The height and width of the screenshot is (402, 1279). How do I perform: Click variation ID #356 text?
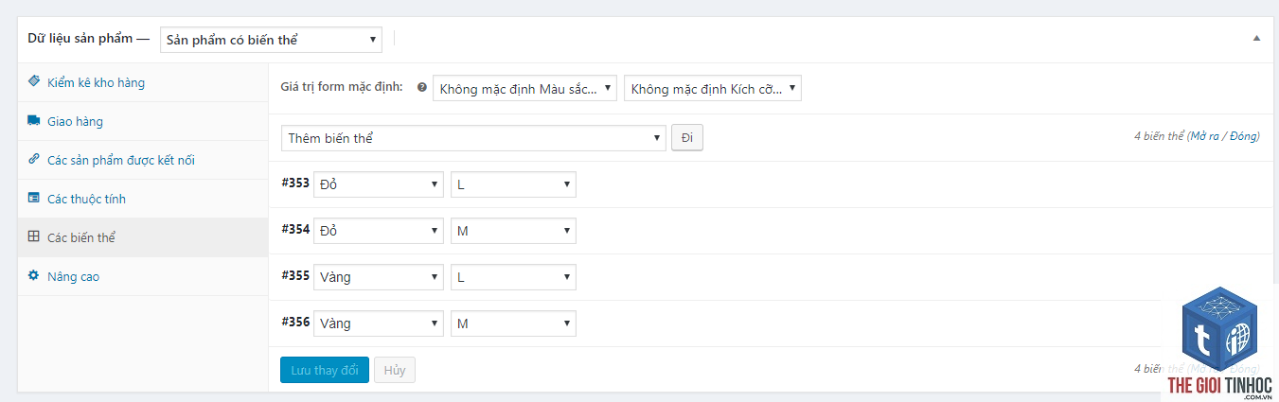point(295,322)
